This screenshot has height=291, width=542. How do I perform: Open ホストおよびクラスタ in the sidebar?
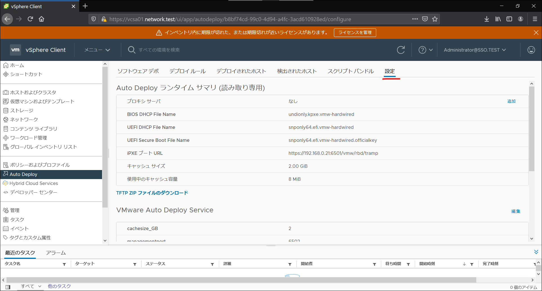pos(29,92)
